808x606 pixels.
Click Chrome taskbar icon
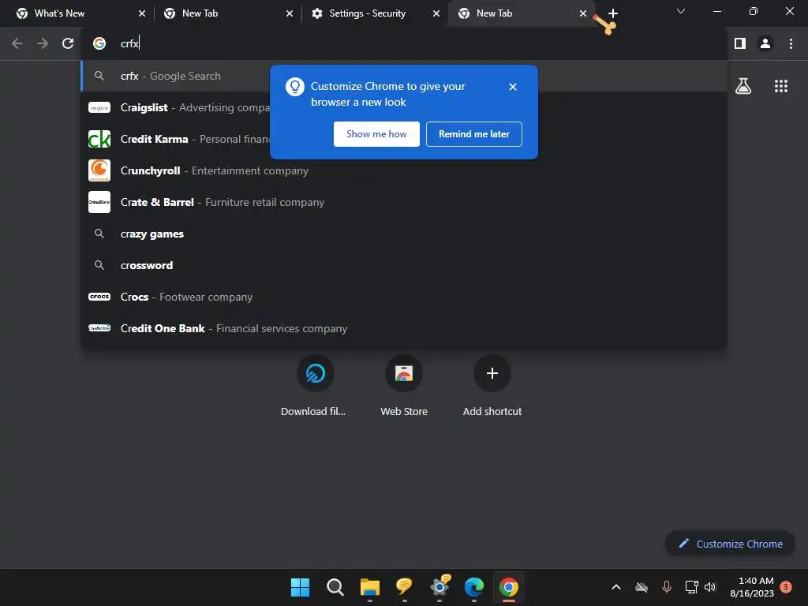[x=509, y=587]
